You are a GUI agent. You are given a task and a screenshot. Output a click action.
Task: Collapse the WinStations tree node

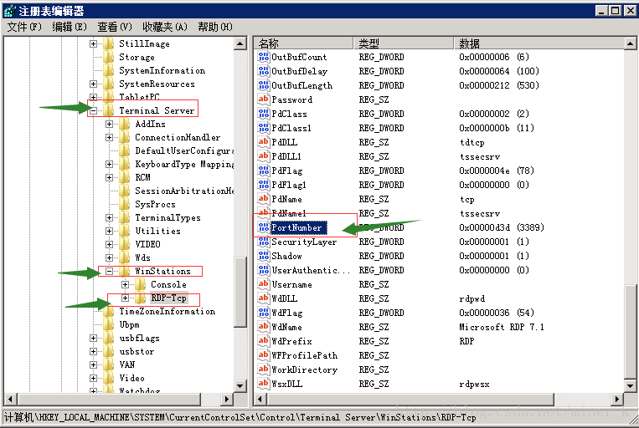coord(110,271)
